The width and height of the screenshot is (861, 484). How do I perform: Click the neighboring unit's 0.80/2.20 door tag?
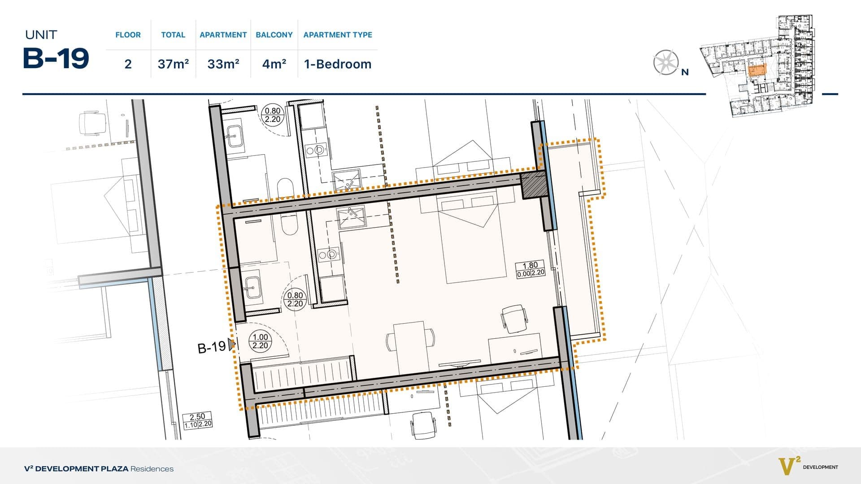pyautogui.click(x=272, y=115)
